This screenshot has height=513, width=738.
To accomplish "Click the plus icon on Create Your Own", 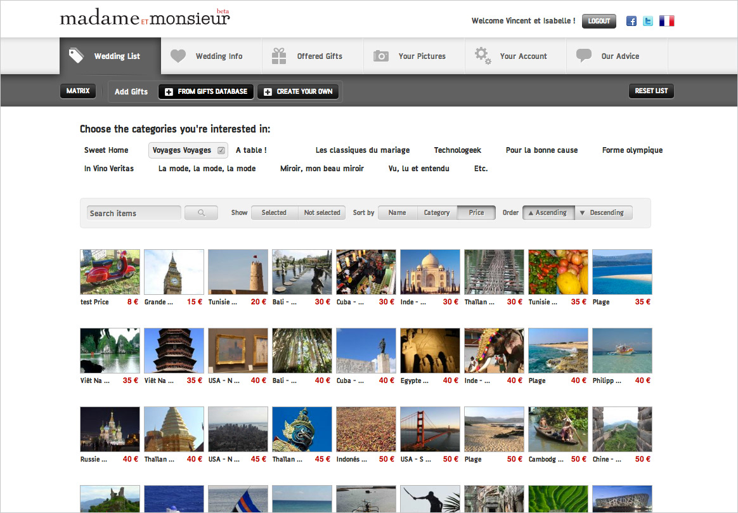I will pyautogui.click(x=268, y=92).
